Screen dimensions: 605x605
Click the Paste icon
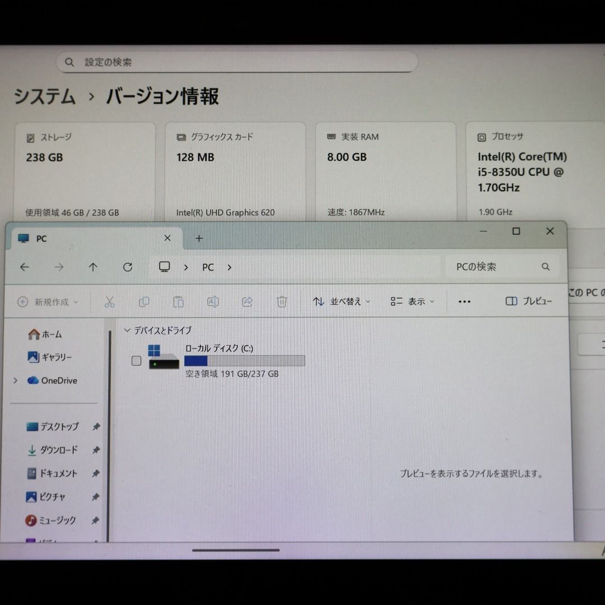(178, 301)
